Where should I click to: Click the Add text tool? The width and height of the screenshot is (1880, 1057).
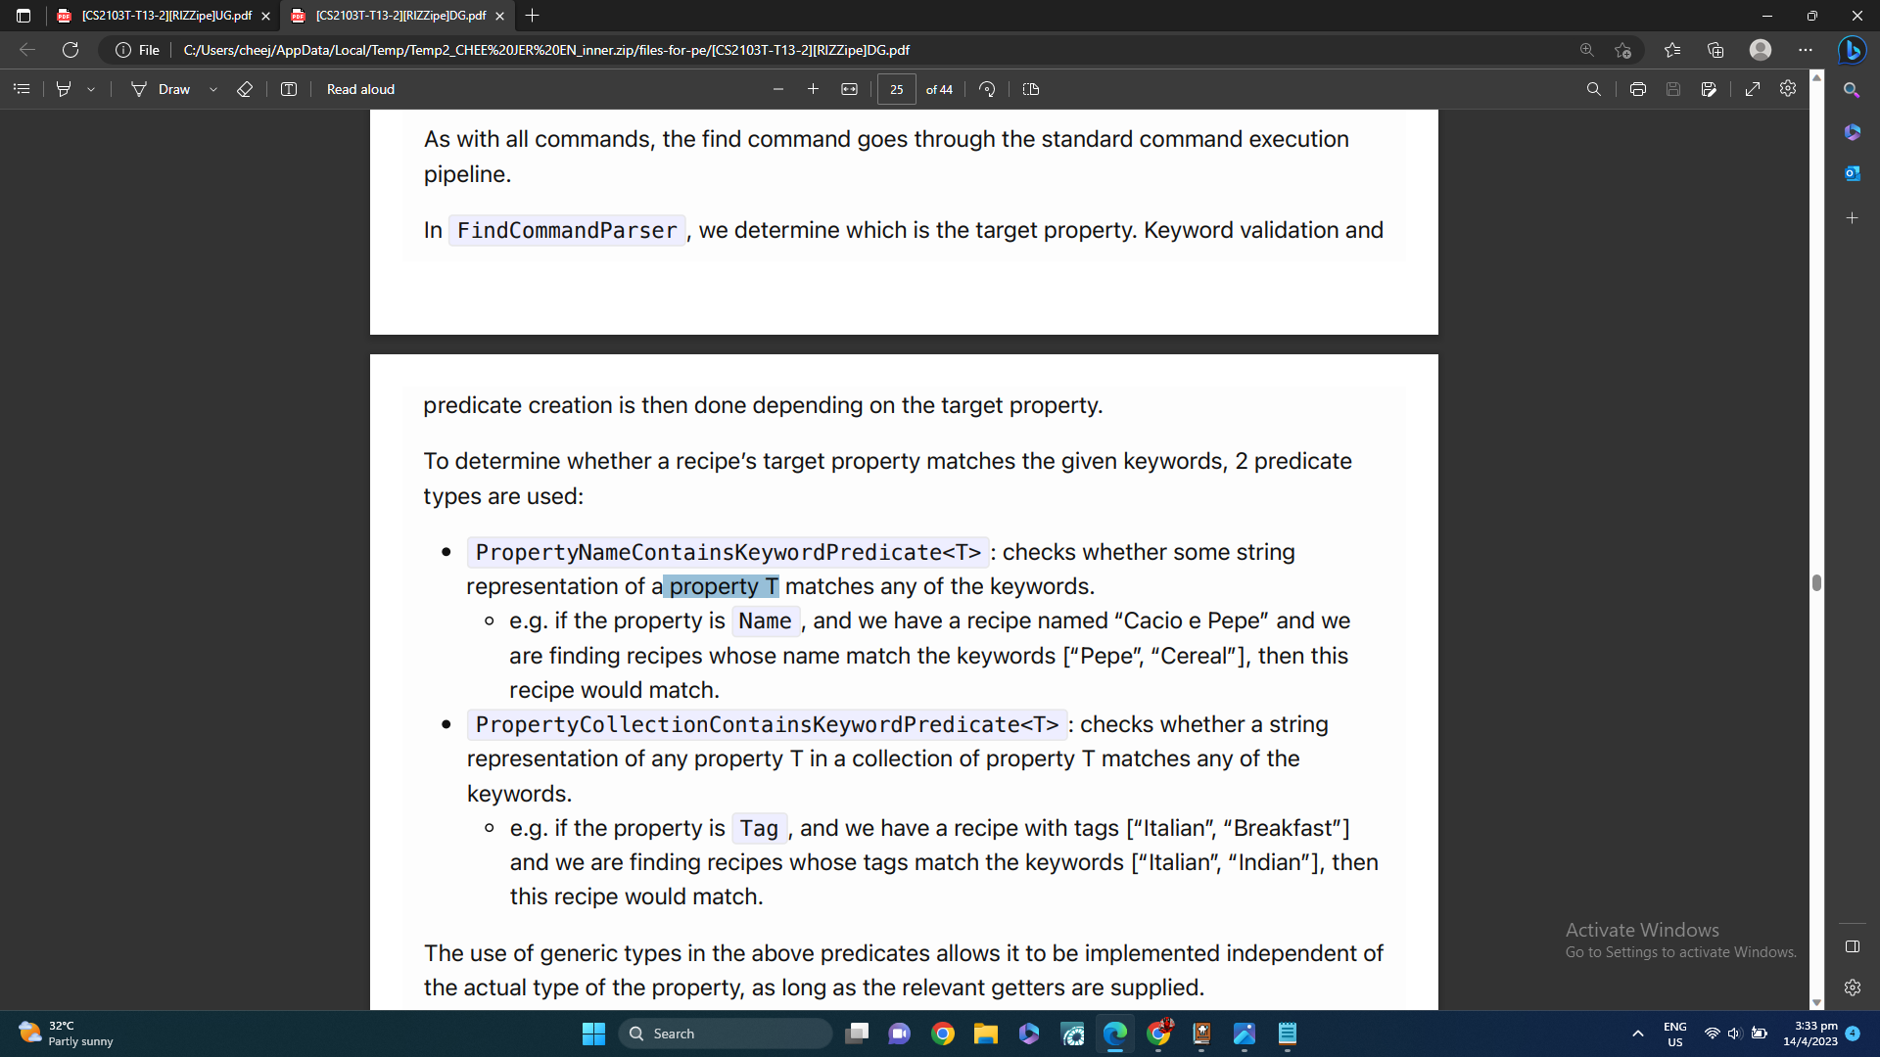coord(289,89)
